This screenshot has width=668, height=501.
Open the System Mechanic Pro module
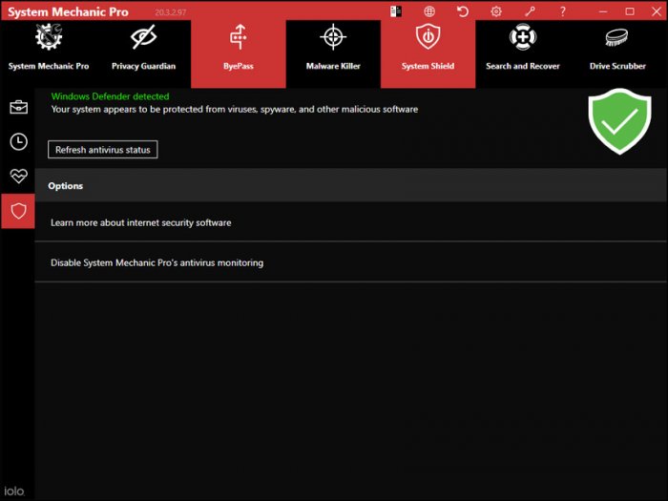pos(49,54)
